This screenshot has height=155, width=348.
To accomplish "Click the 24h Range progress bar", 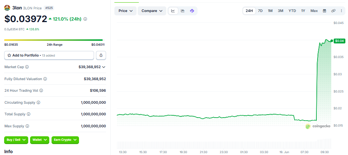I will tap(55, 40).
